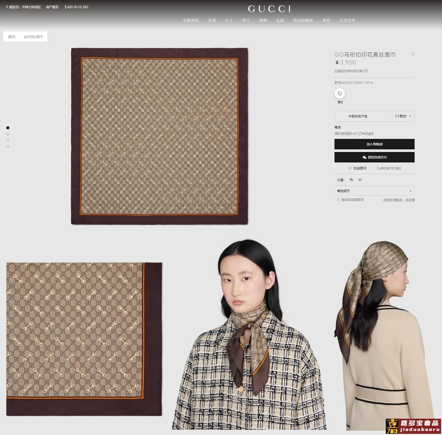Click the GUCCI logo

(269, 9)
